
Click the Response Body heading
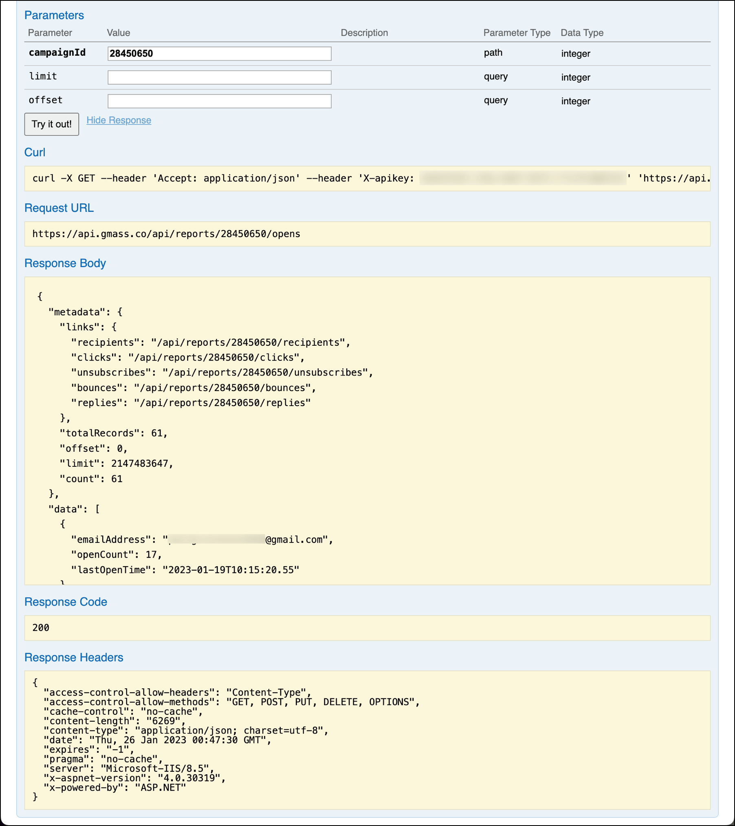pos(65,263)
